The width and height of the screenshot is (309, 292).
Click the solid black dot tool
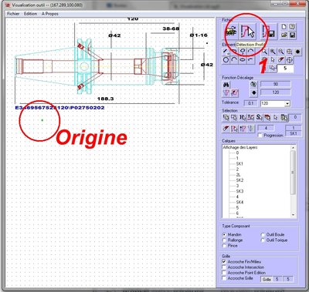(x=297, y=52)
